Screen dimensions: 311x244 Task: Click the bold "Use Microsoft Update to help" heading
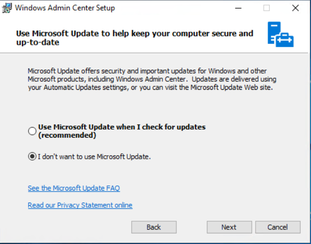[134, 34]
